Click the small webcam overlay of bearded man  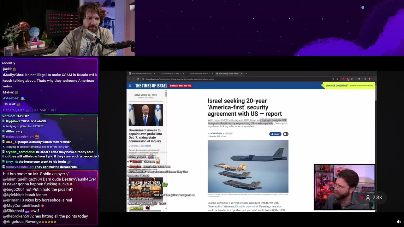coord(344,187)
